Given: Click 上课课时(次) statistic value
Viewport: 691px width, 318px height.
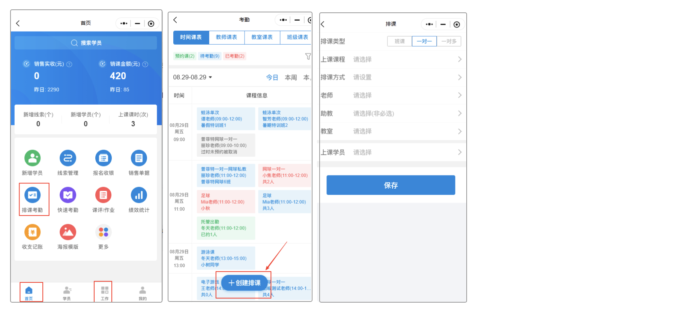Looking at the screenshot, I should [x=133, y=124].
